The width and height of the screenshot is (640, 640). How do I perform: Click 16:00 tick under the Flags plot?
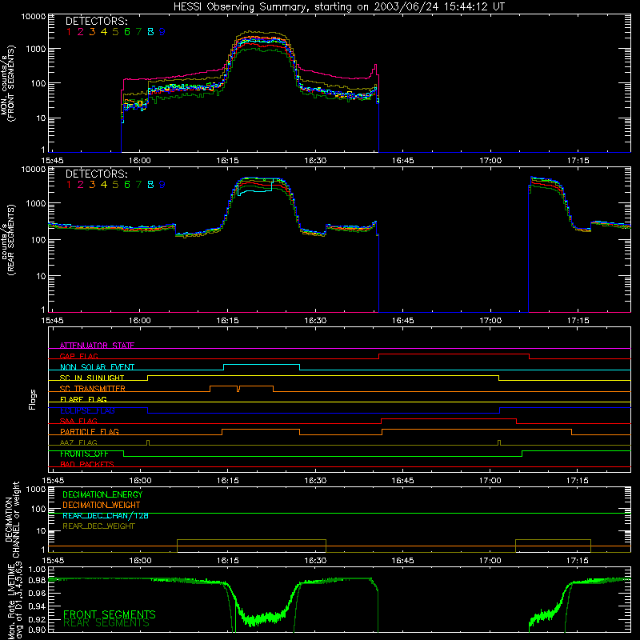tap(140, 481)
